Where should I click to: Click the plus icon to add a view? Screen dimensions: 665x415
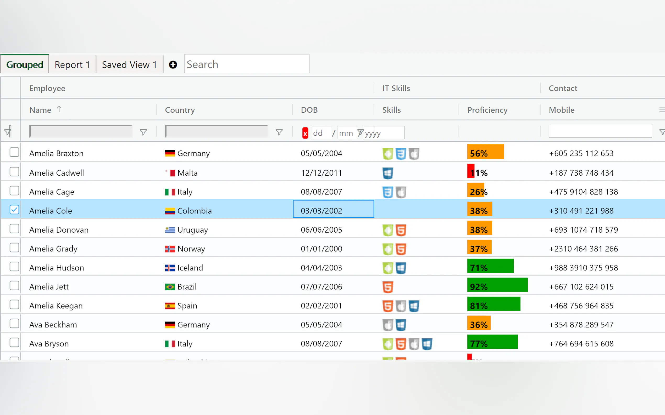click(173, 65)
